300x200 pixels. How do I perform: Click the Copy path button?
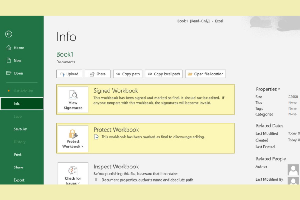128,74
